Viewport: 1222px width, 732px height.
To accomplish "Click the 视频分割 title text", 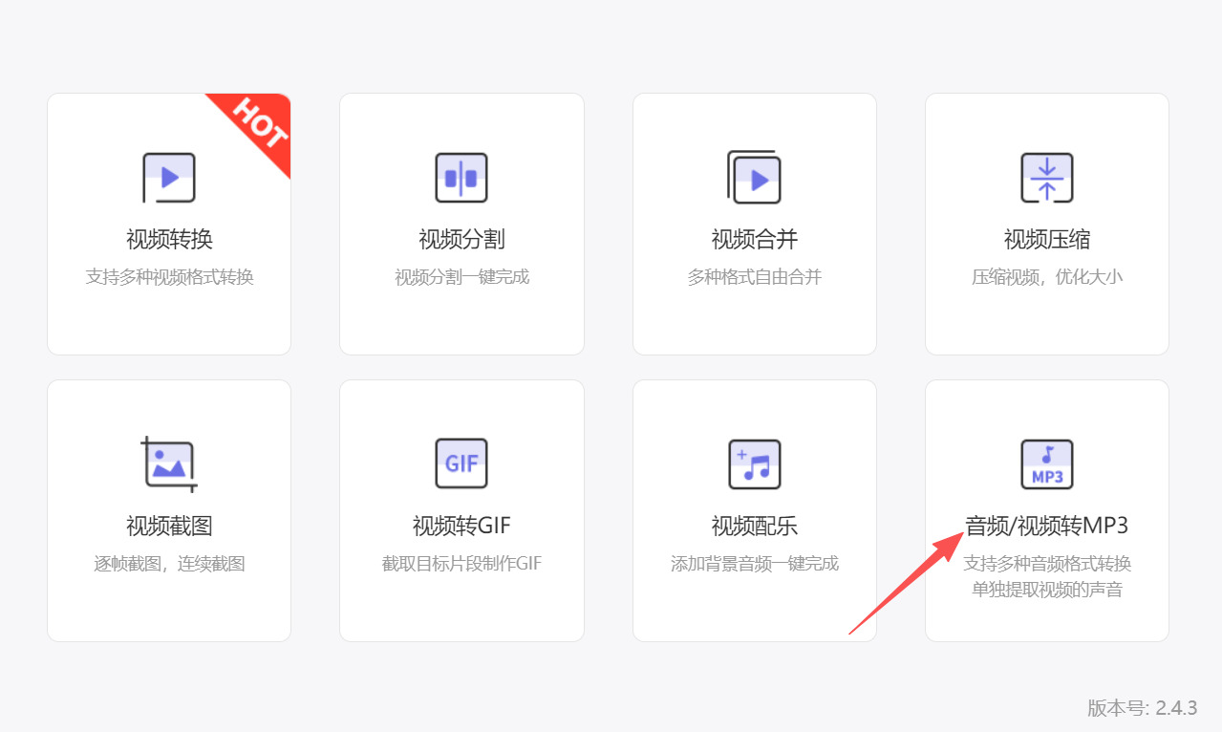I will point(461,239).
